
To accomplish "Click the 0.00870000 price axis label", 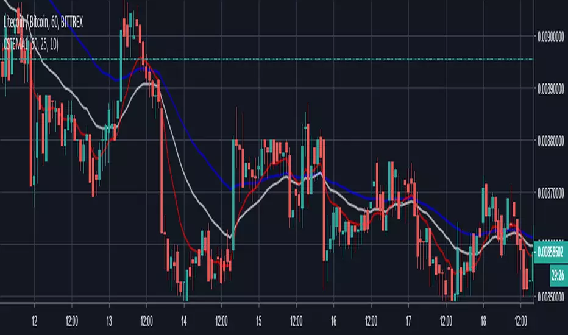I will [550, 194].
